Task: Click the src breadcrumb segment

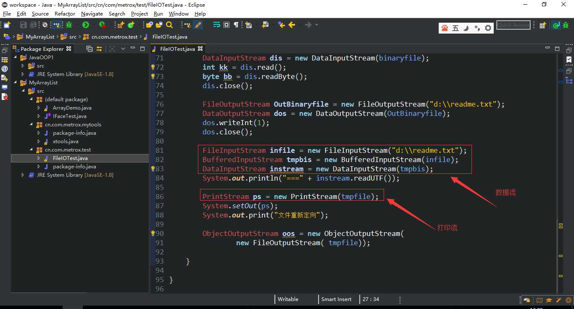Action: click(73, 37)
